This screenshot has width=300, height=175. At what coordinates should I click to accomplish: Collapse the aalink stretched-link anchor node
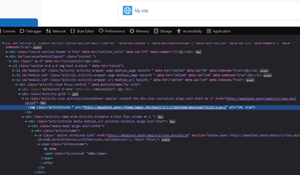pyautogui.click(x=36, y=136)
